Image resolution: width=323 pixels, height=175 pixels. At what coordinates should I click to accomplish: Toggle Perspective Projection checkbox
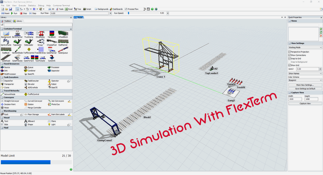click(289, 52)
